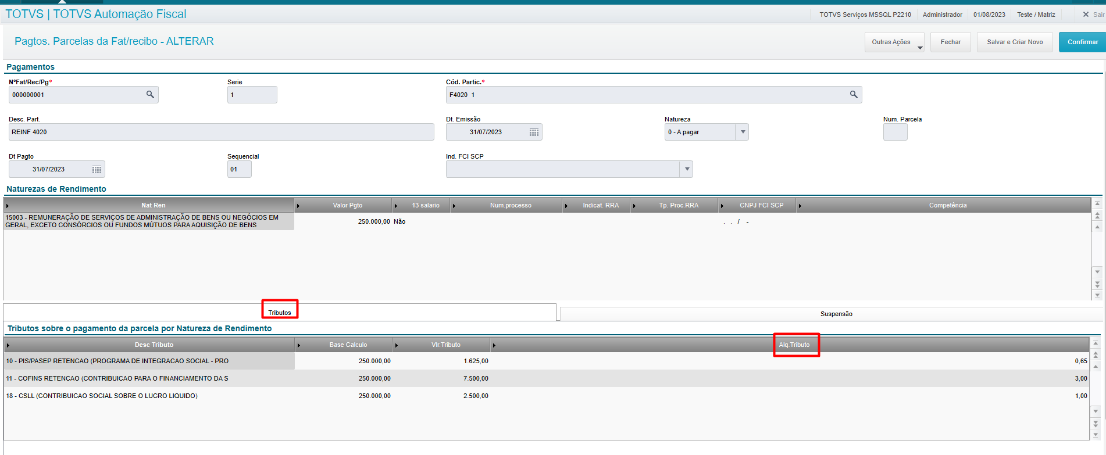Click Naturezas grid scroll-to-top arrow
The image size is (1106, 455).
[x=1097, y=204]
